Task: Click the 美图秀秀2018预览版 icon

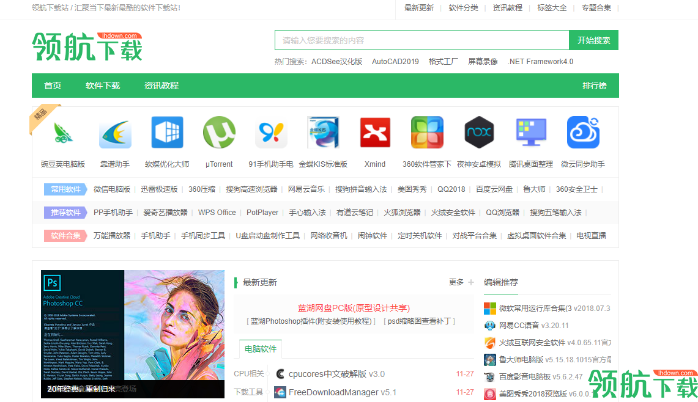Action: tap(489, 393)
